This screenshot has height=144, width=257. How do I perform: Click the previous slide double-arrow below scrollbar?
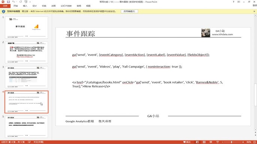(x=256, y=132)
